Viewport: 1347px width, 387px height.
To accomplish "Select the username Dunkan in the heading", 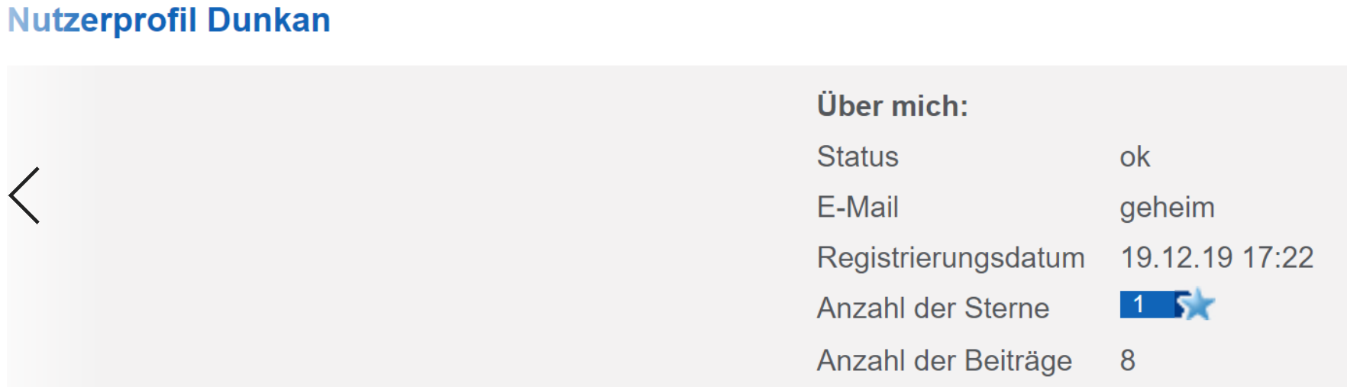I will pyautogui.click(x=268, y=20).
